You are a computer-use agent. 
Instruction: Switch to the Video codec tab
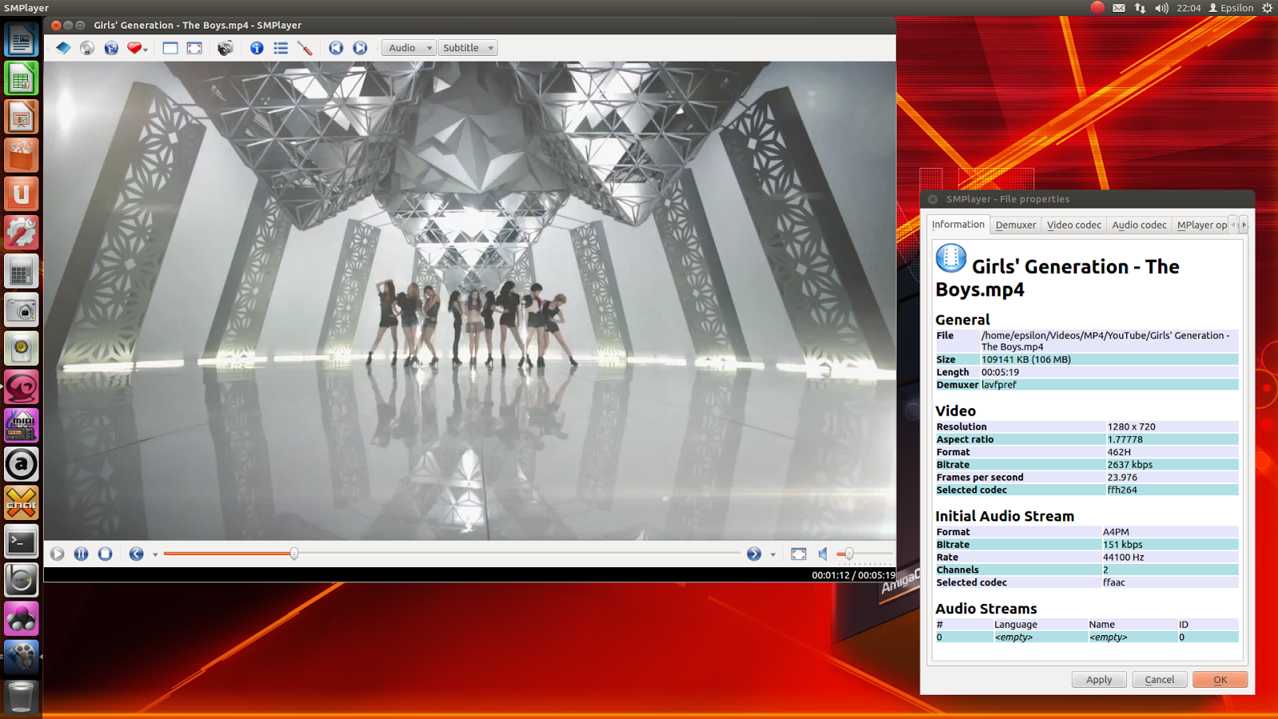click(1074, 225)
